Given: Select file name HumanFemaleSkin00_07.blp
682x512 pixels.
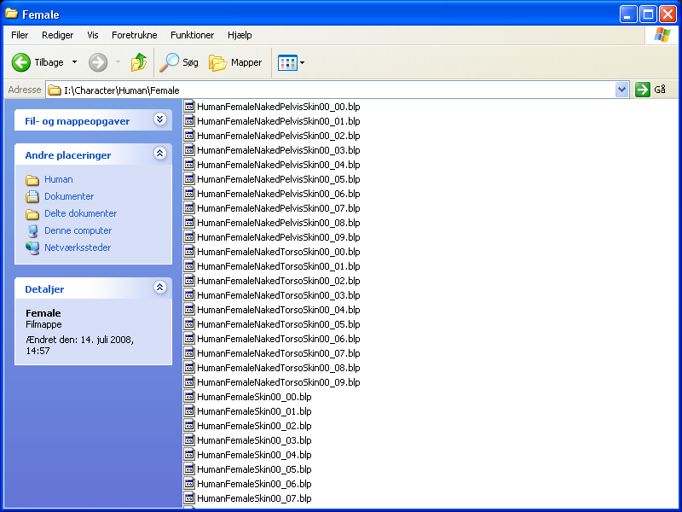Looking at the screenshot, I should click(x=254, y=498).
